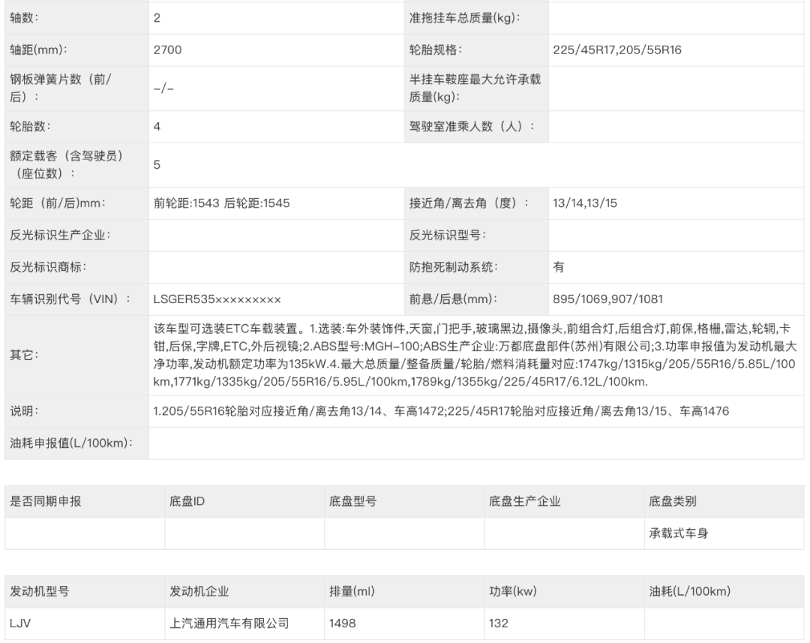This screenshot has height=643, width=810.
Task: Click the 反光标识型号 label
Action: [448, 235]
